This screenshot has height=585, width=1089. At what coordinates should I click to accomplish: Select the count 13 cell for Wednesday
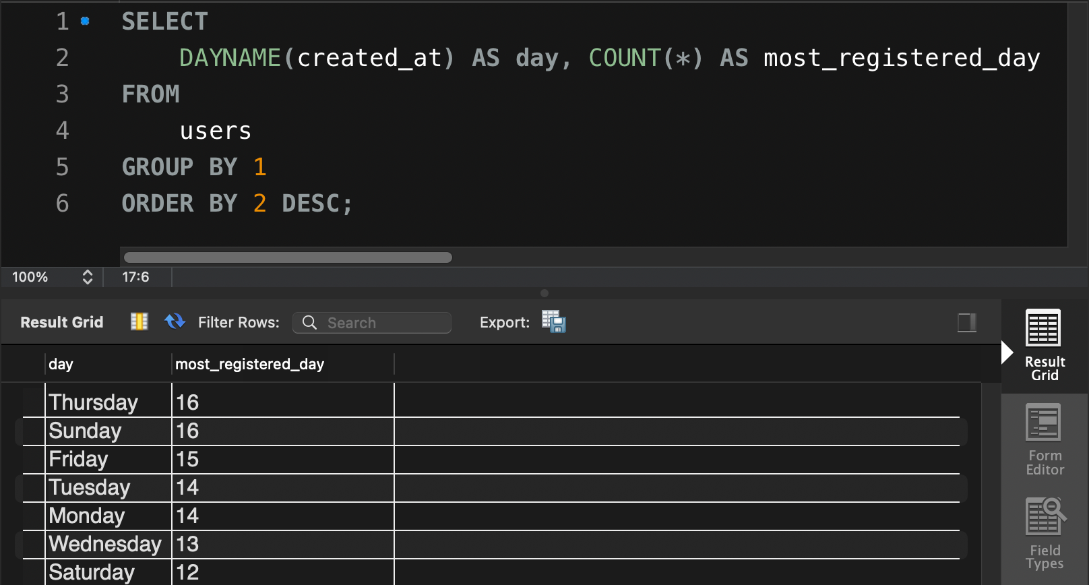click(x=283, y=544)
